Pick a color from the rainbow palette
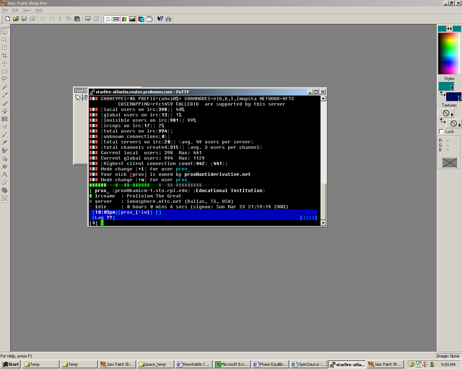 click(x=449, y=53)
